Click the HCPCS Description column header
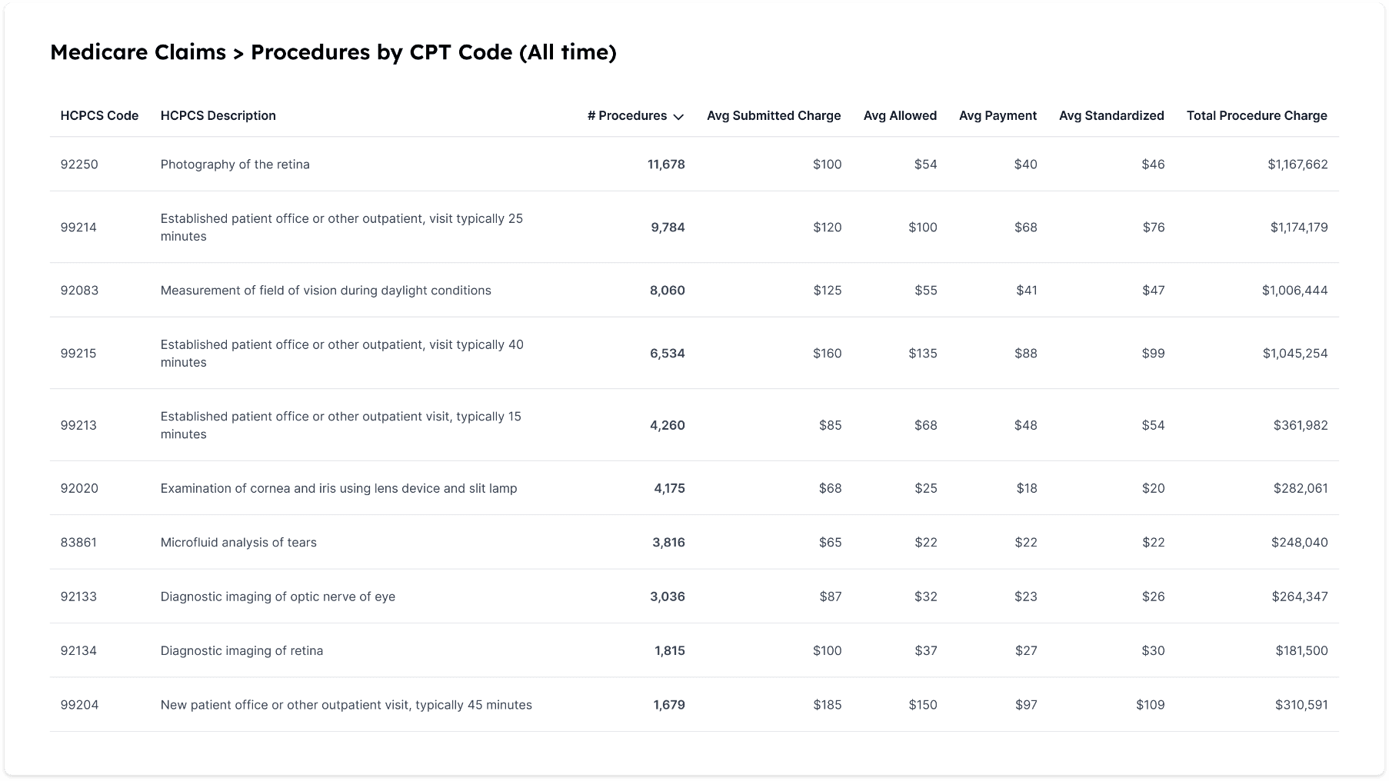This screenshot has height=781, width=1389. click(x=218, y=115)
